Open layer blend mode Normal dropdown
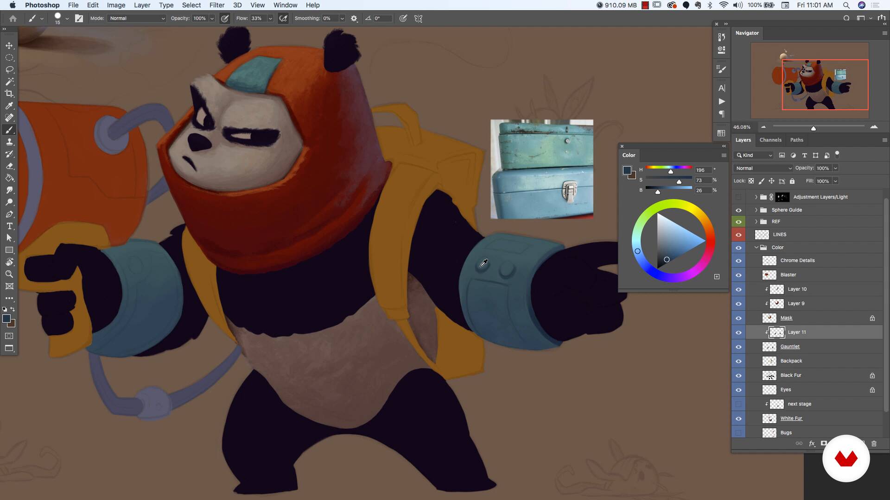This screenshot has height=500, width=890. point(763,168)
